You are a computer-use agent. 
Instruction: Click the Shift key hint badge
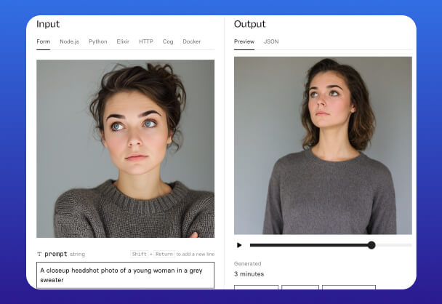[x=140, y=254]
